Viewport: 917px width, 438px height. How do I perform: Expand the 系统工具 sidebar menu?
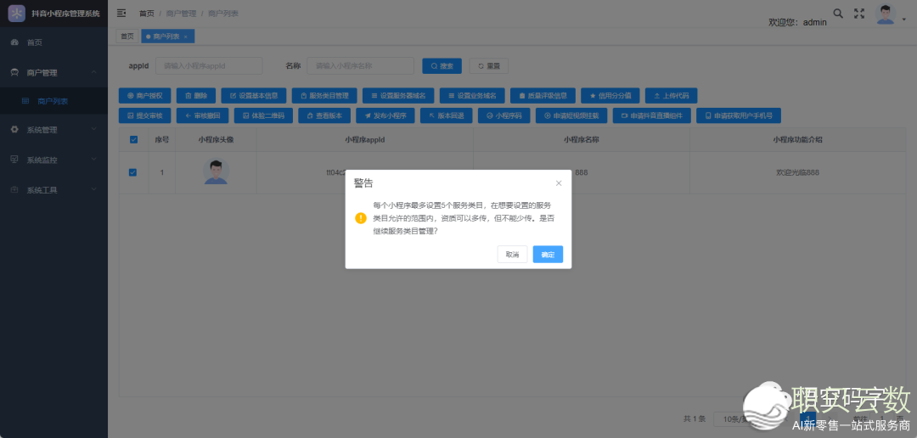tap(53, 190)
